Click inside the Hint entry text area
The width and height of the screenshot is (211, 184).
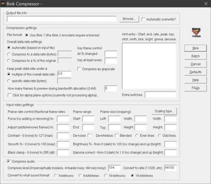pos(149,66)
